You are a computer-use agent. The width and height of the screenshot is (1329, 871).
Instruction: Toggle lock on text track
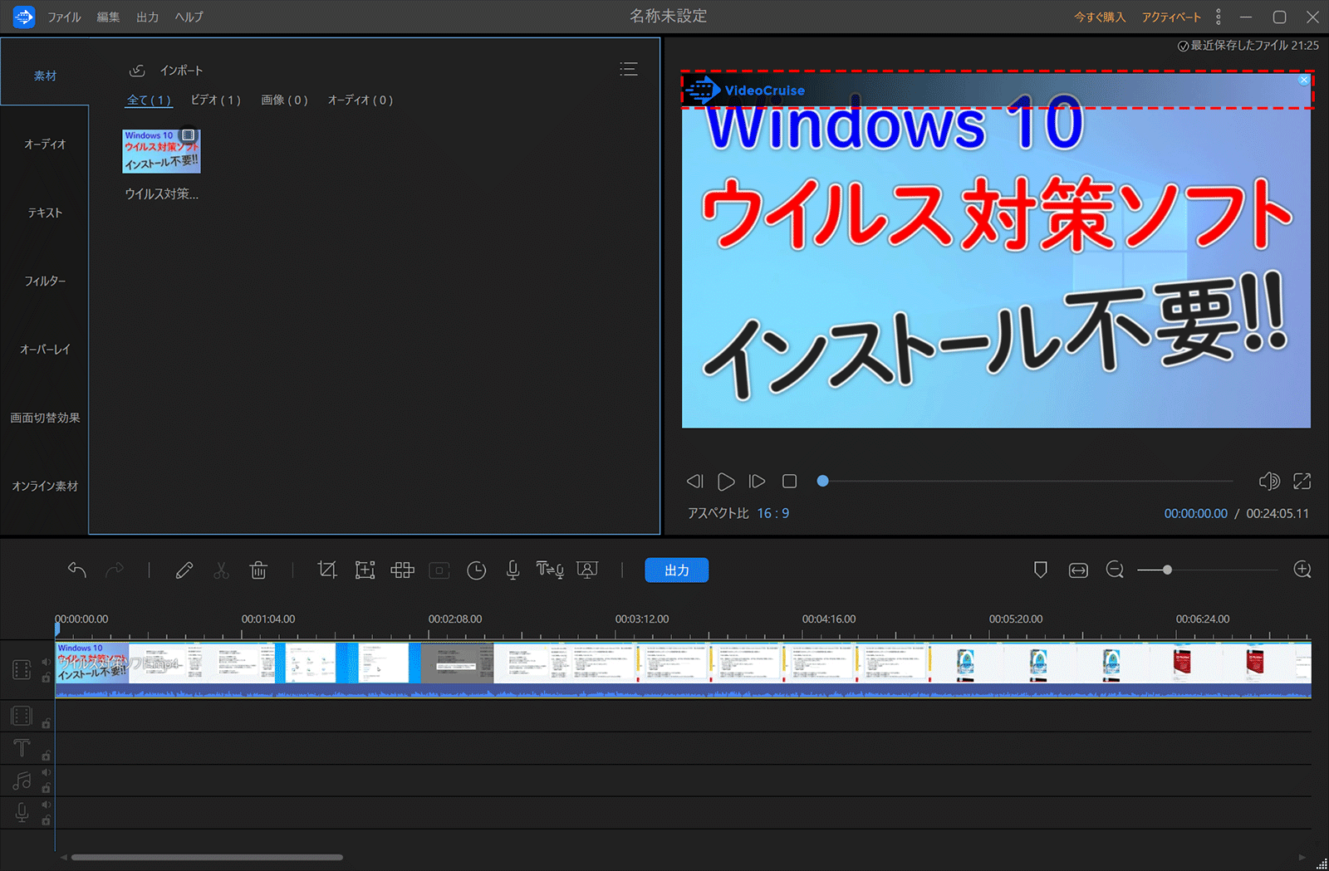pos(47,756)
